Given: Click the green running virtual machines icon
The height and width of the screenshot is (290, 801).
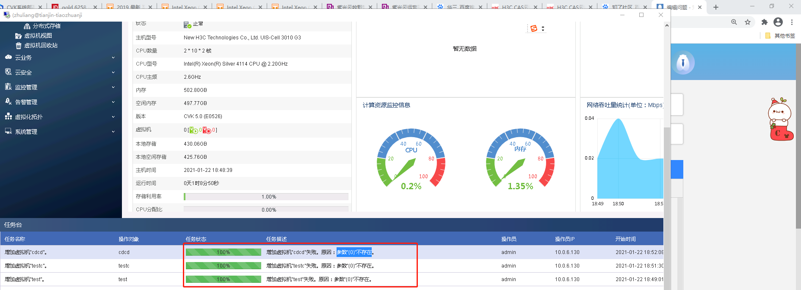Looking at the screenshot, I should point(194,130).
